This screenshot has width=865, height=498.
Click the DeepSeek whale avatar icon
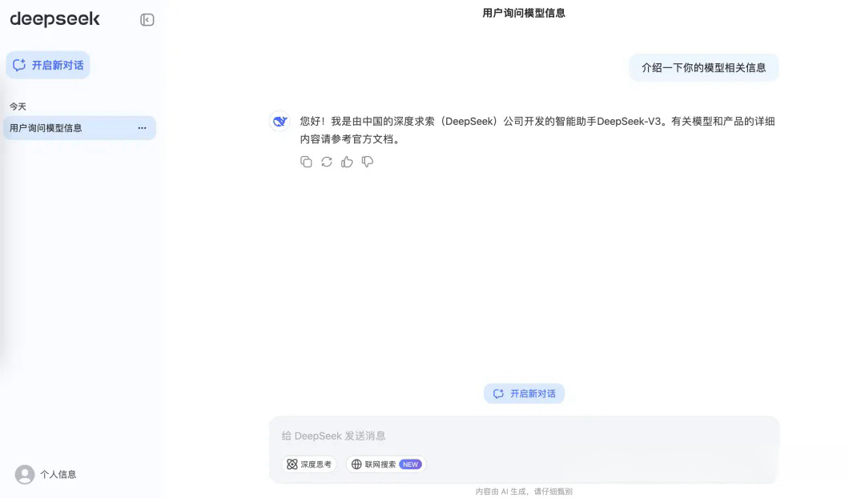[280, 122]
